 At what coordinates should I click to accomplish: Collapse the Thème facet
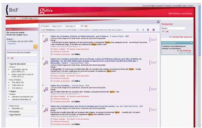pyautogui.click(x=12, y=94)
